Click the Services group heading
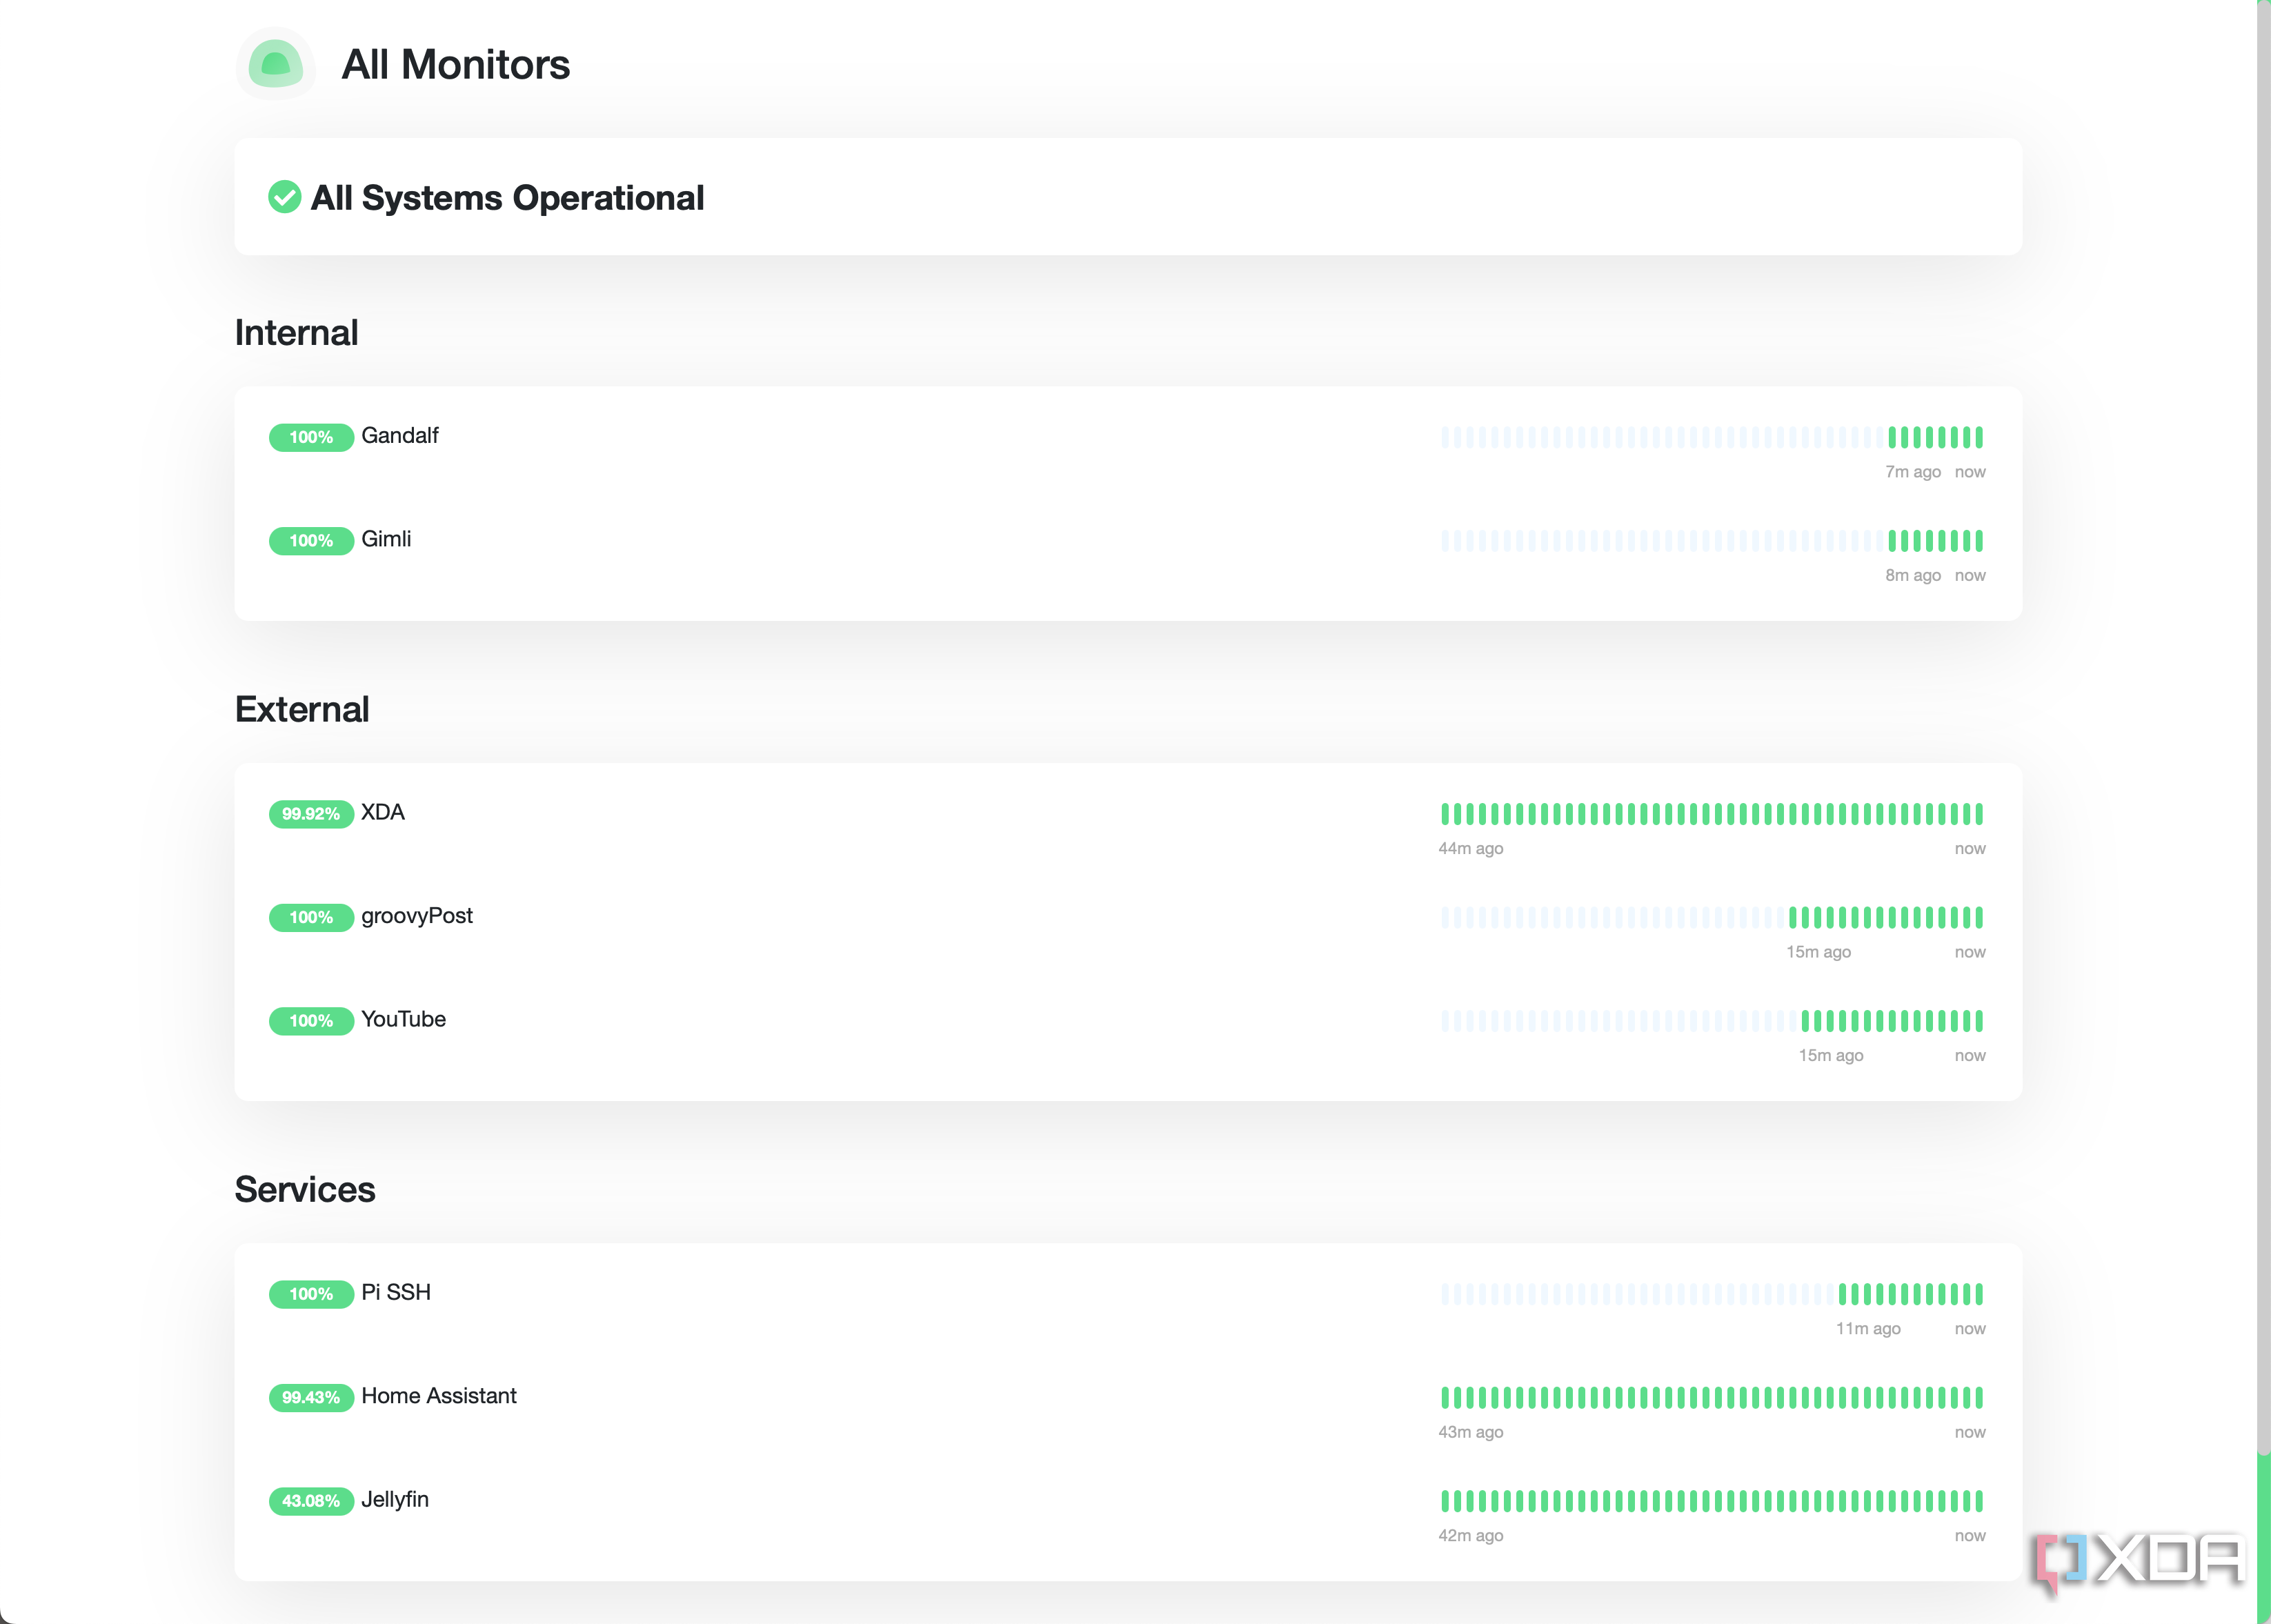Image resolution: width=2271 pixels, height=1624 pixels. (305, 1189)
